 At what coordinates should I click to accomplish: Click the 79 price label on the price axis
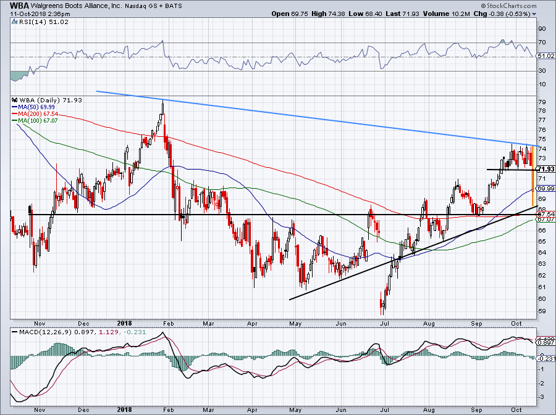point(542,102)
